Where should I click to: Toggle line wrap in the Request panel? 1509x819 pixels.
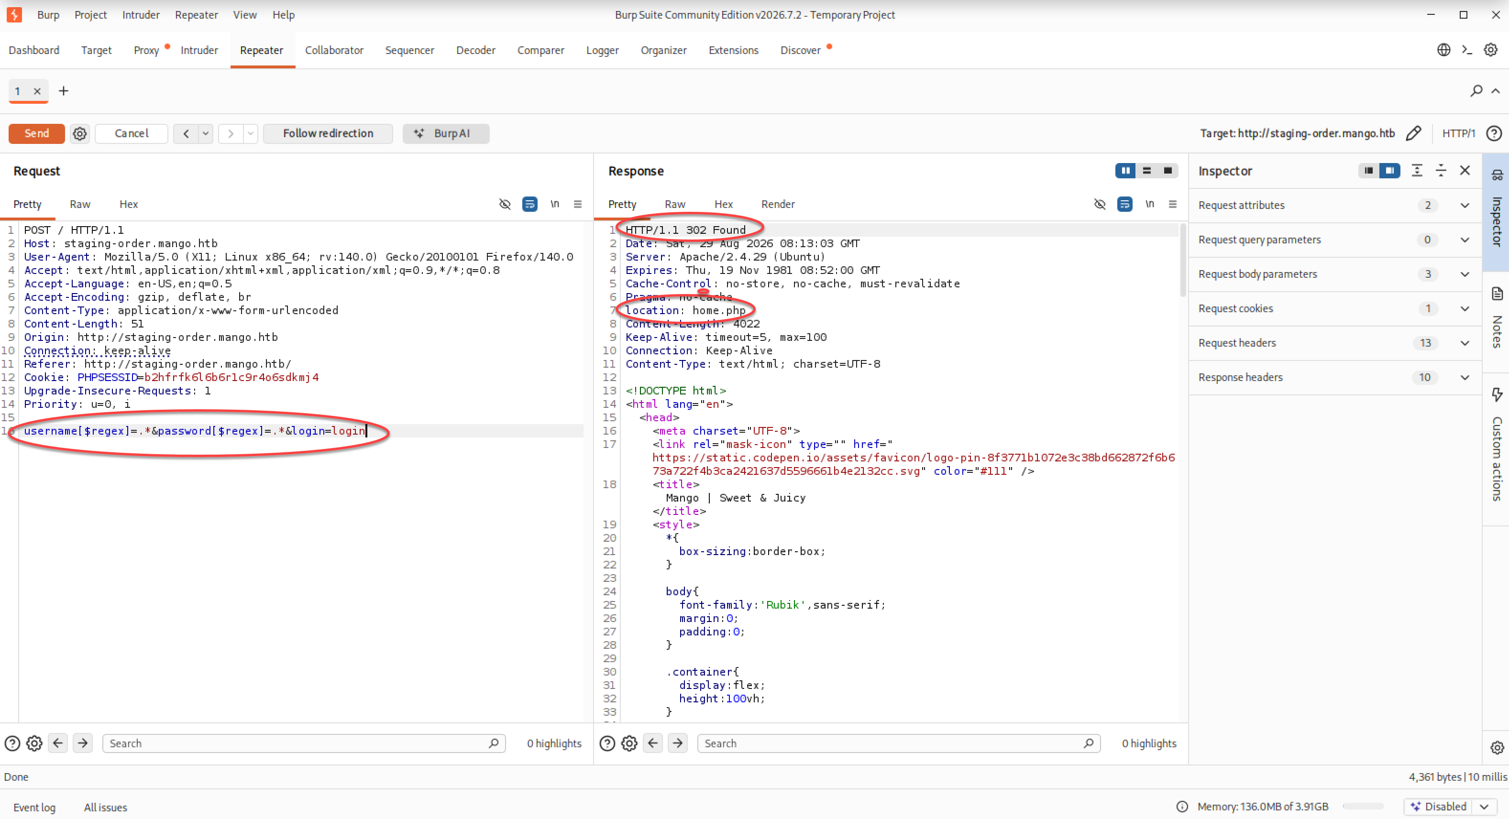tap(529, 204)
